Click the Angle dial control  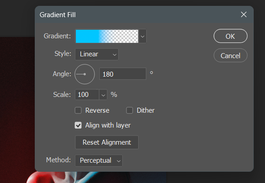(85, 74)
